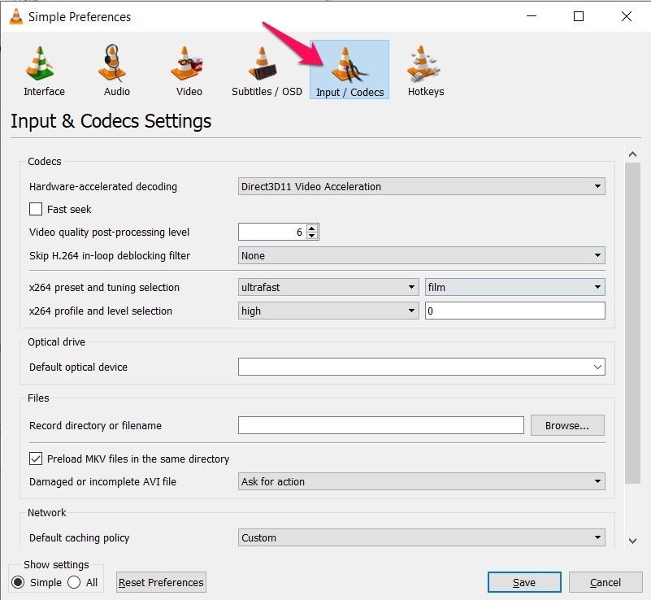Screen dimensions: 651x600
Task: Open the Damaged or incomplete AVI file dropdown
Action: pos(422,481)
